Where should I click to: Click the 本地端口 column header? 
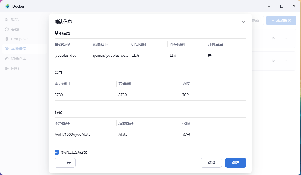62,84
